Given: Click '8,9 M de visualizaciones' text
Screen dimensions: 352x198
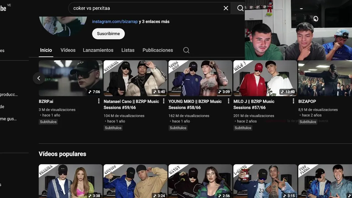Looking at the screenshot, I should (318, 110).
